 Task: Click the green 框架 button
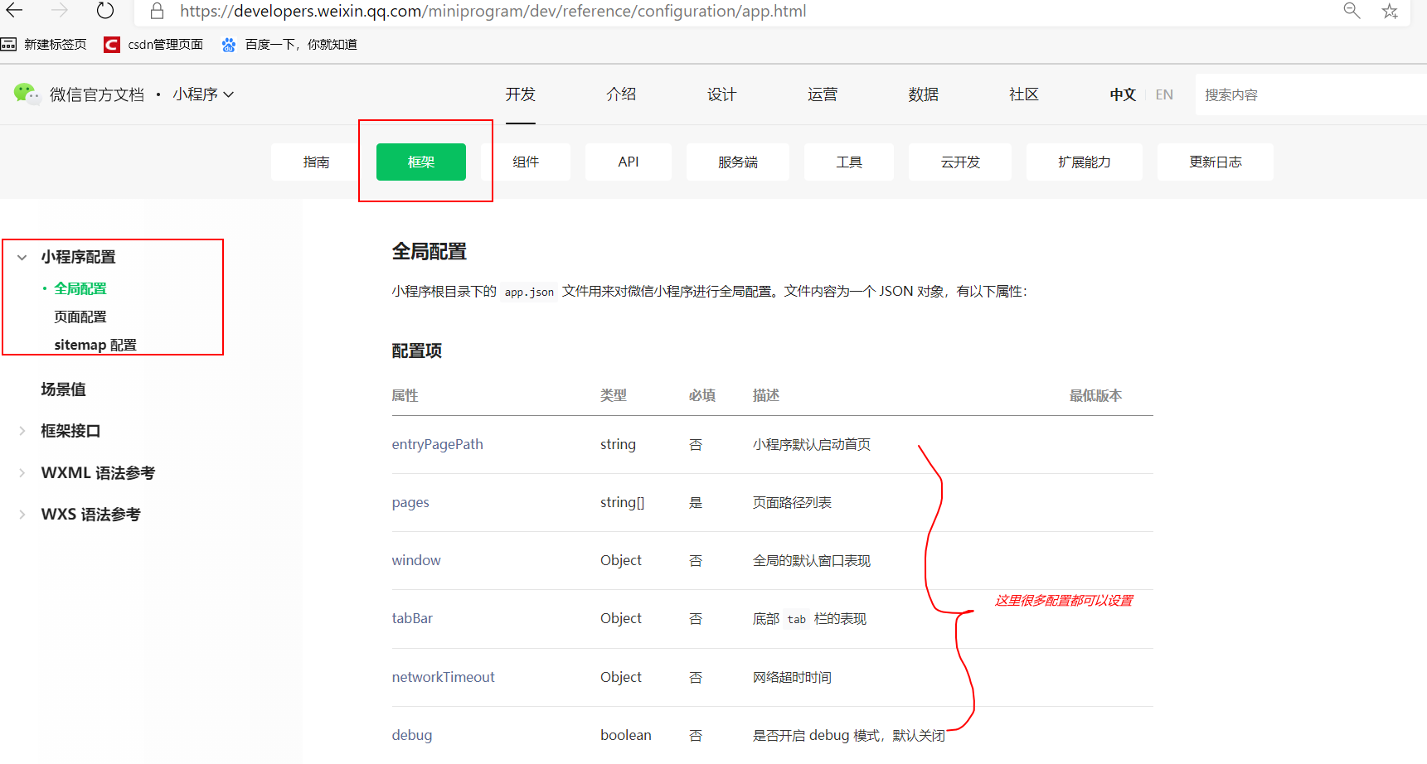point(421,162)
